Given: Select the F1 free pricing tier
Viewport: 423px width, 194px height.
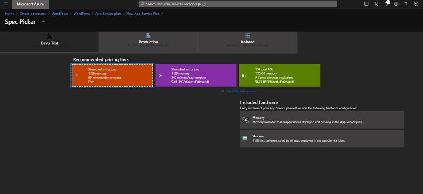Looking at the screenshot, I should 112,76.
